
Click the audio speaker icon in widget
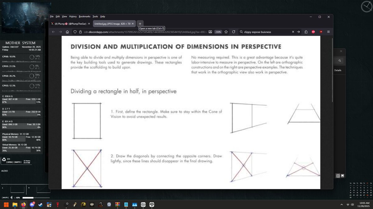pyautogui.click(x=12, y=198)
